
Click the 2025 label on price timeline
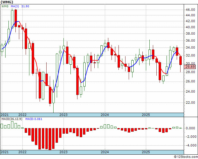tap(146, 115)
